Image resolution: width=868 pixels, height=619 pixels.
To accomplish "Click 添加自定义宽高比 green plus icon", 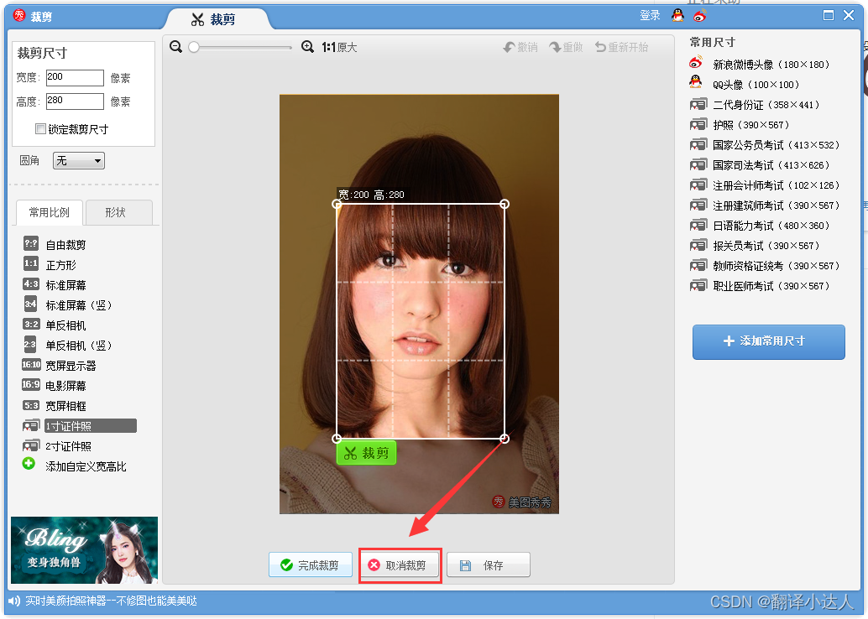I will tap(29, 464).
